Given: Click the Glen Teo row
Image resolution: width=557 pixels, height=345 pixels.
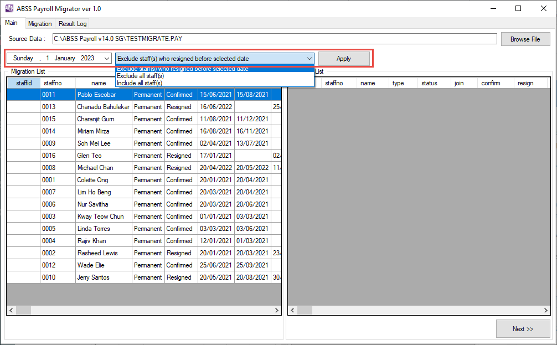Looking at the screenshot, I should [144, 156].
